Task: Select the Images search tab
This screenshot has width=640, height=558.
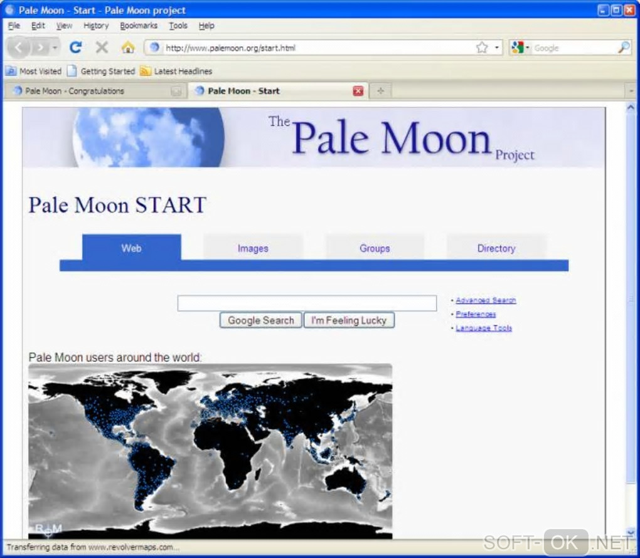Action: pyautogui.click(x=253, y=248)
